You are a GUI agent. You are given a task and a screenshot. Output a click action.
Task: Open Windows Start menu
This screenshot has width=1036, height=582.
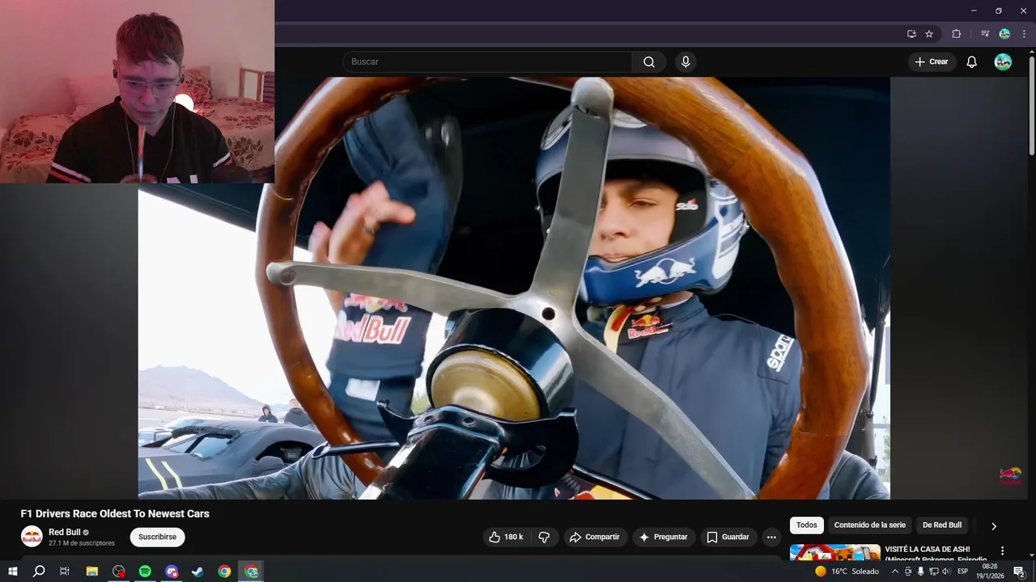[x=12, y=571]
